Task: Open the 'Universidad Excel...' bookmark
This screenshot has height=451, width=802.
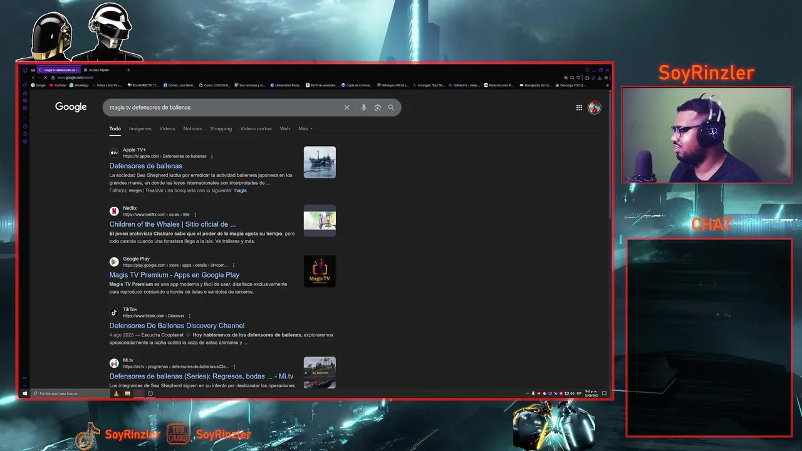Action: click(286, 85)
